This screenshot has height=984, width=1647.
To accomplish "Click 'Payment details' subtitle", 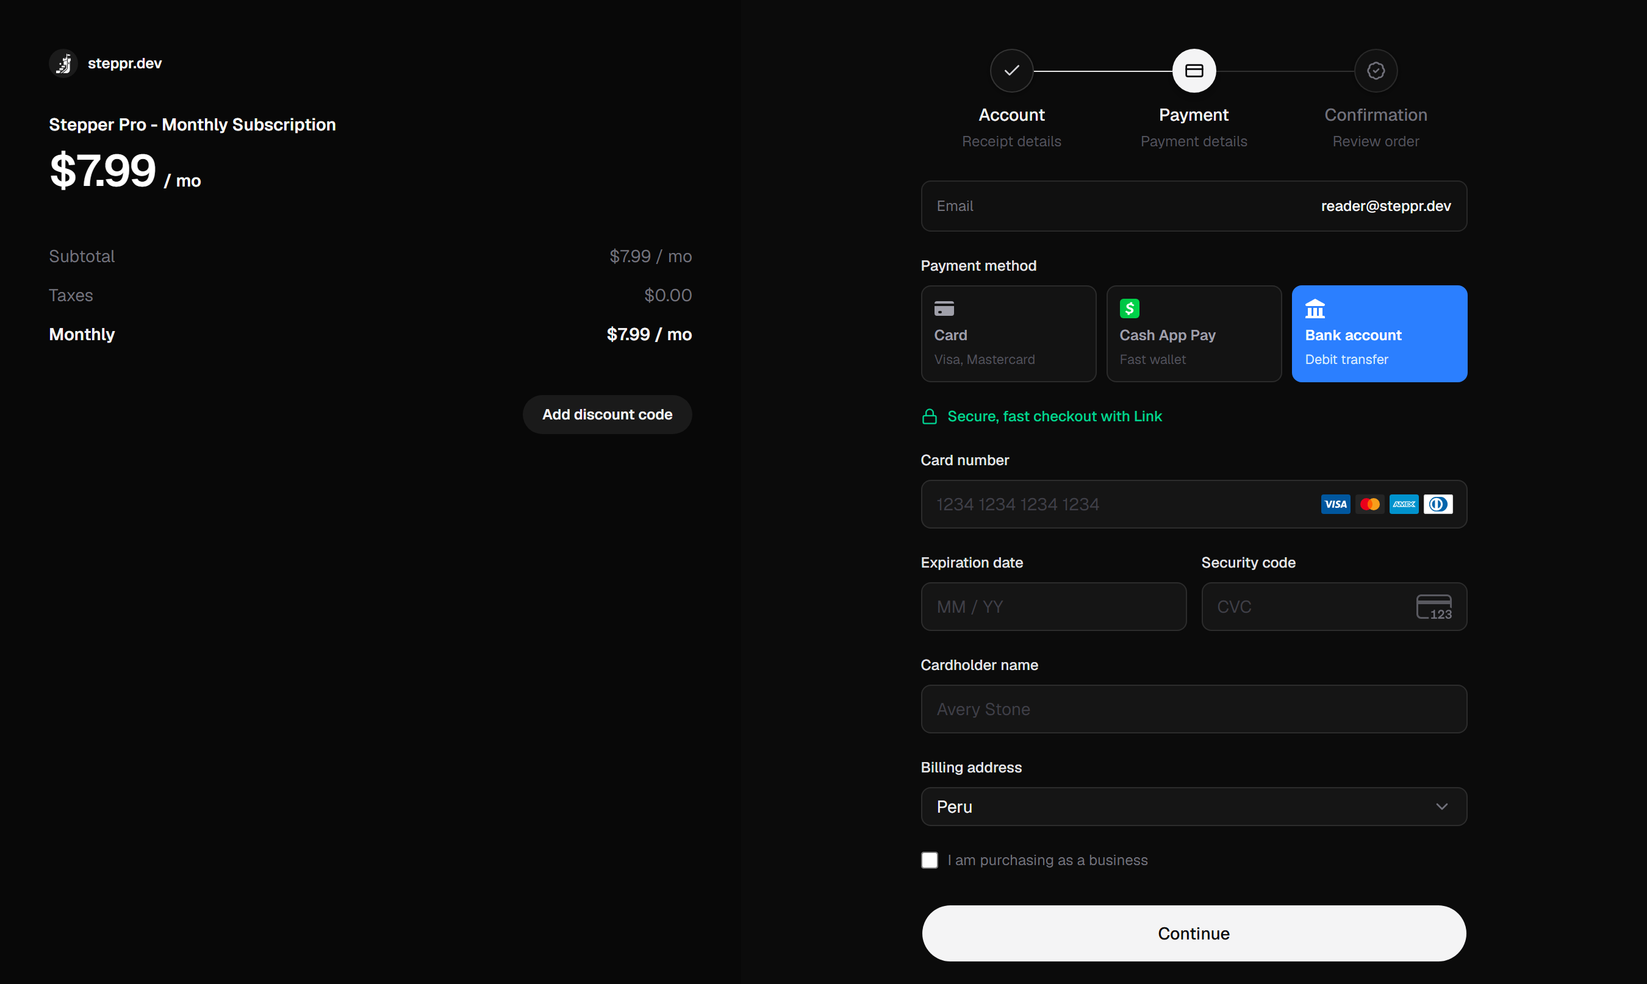I will pyautogui.click(x=1194, y=141).
